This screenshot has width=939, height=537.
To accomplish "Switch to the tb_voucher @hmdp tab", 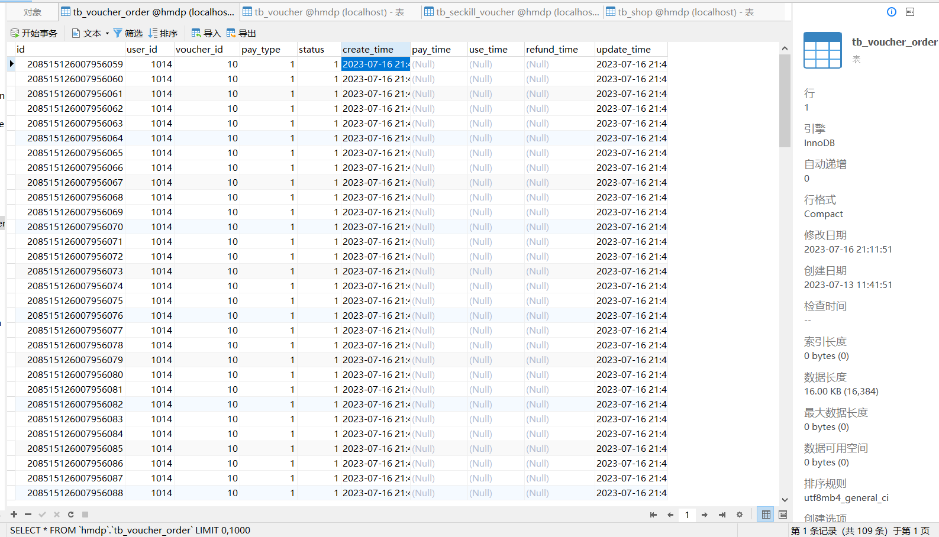I will point(330,12).
